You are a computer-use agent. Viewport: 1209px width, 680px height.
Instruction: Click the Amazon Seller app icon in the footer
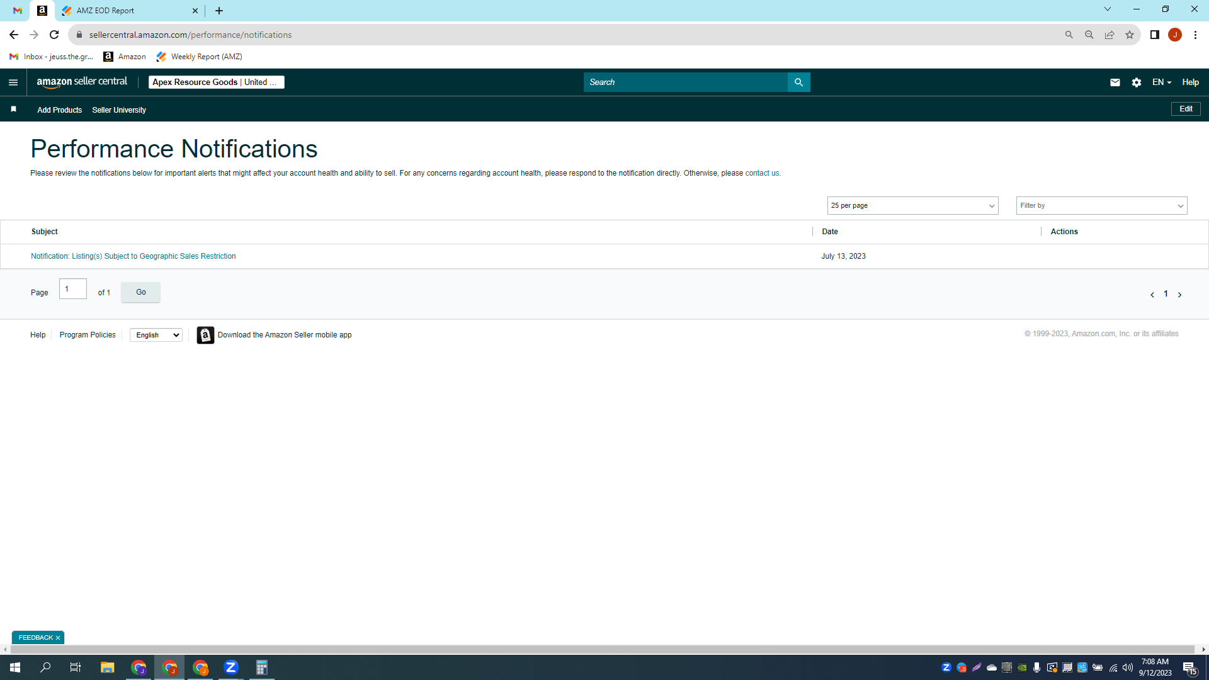pos(205,335)
